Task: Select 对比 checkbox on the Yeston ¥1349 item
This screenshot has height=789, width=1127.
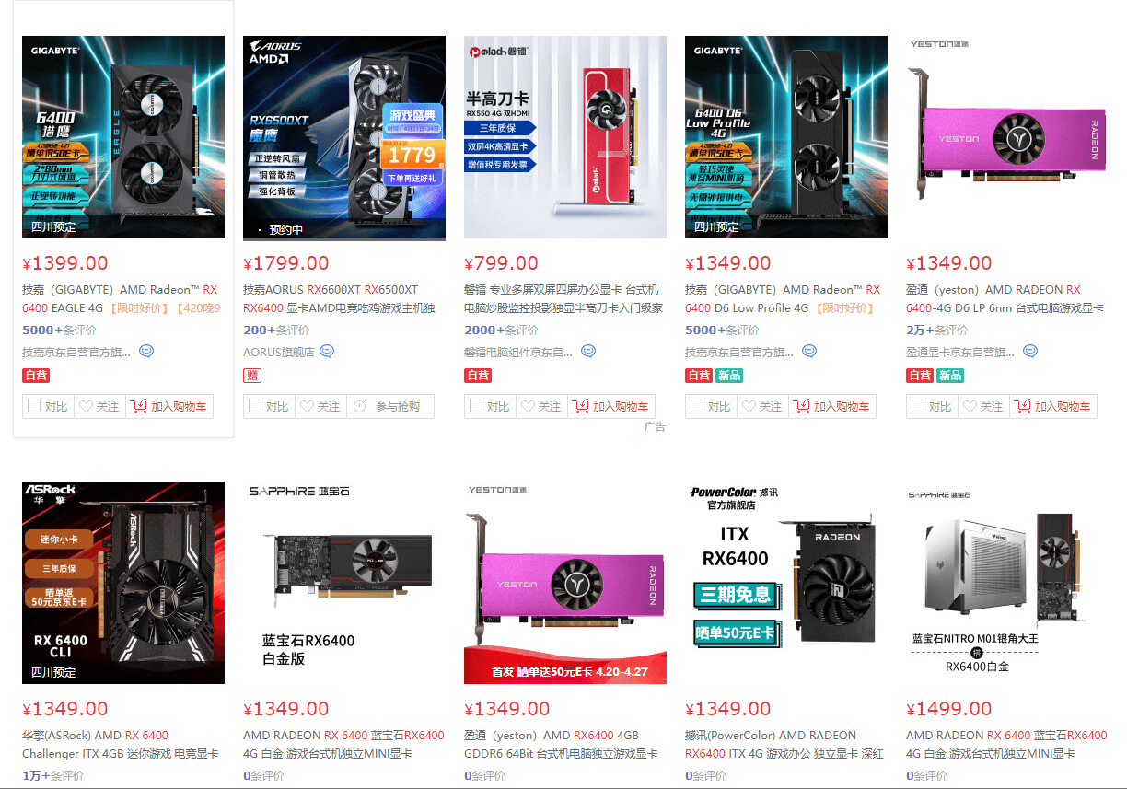Action: [931, 406]
